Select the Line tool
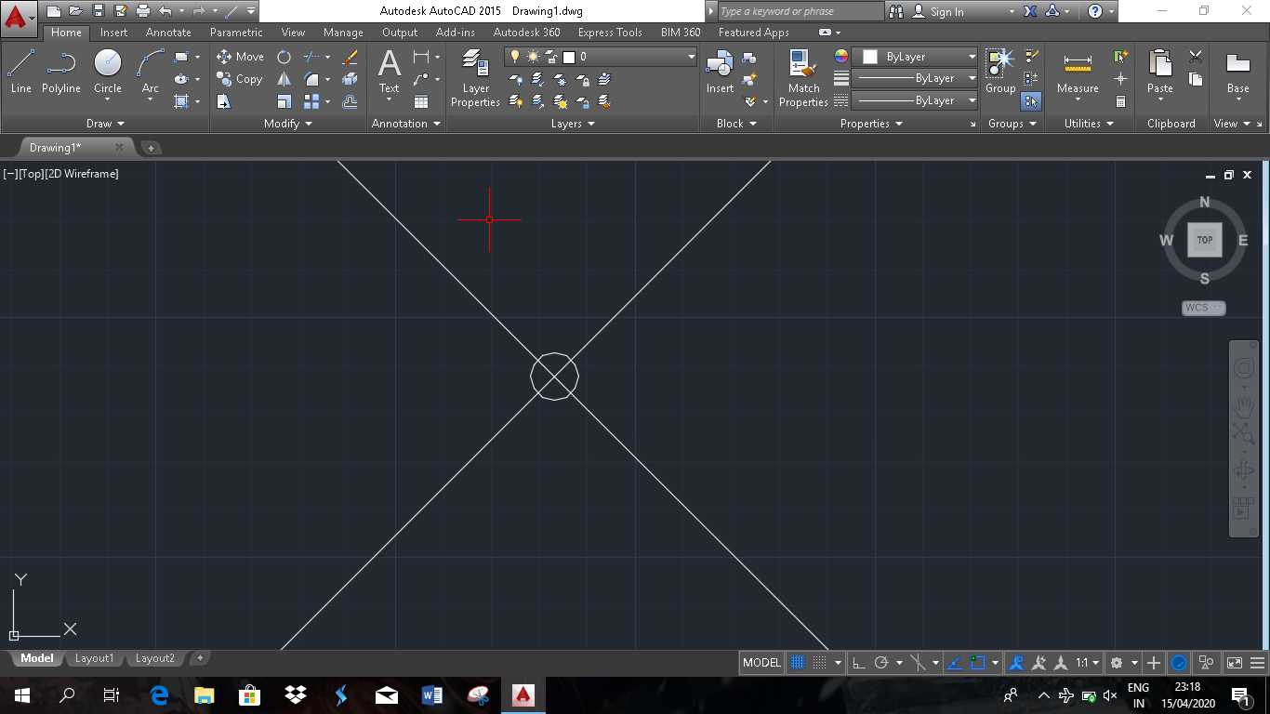 (x=20, y=65)
